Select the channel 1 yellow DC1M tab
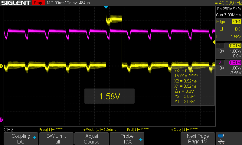This screenshot has width=242, height=145. (x=235, y=45)
